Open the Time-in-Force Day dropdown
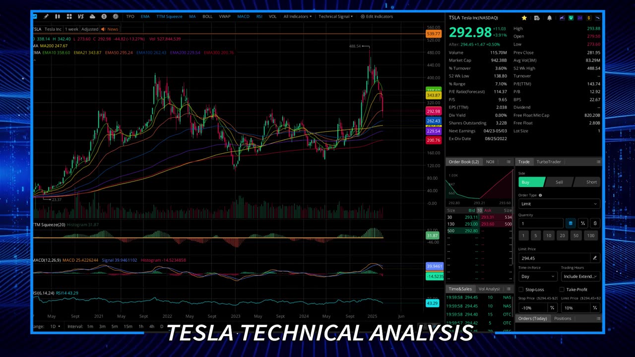635x357 pixels. 538,276
